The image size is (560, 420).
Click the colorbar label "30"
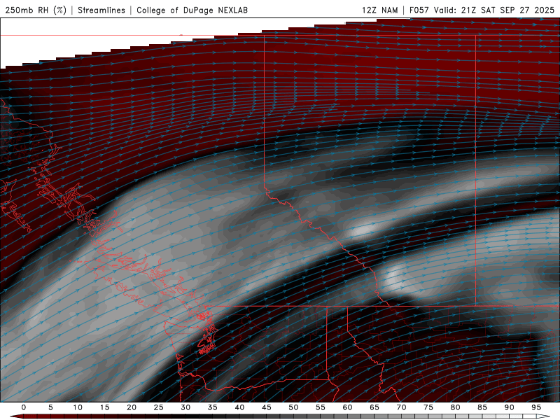click(185, 407)
